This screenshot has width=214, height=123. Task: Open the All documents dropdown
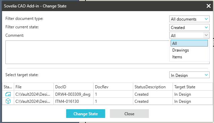pyautogui.click(x=189, y=19)
